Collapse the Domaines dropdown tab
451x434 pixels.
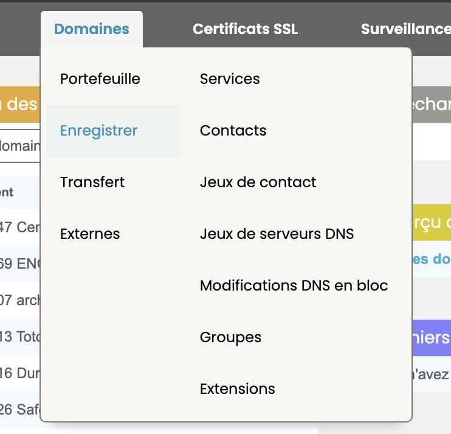[92, 29]
